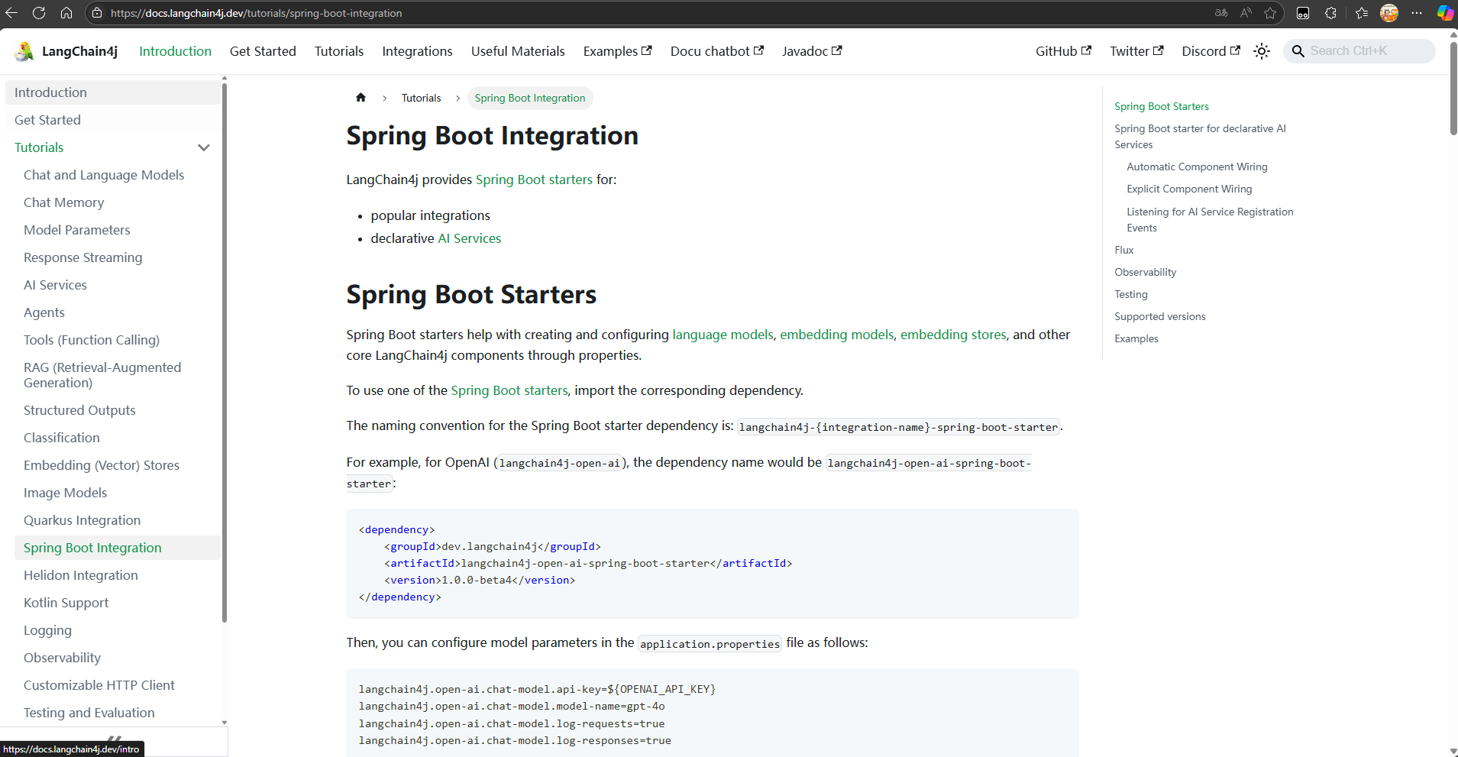Follow the 'language models' link
The height and width of the screenshot is (757, 1458).
[723, 335]
